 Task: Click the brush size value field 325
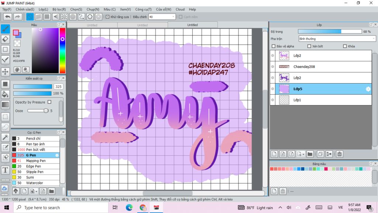tap(58, 87)
